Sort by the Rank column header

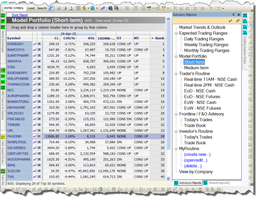point(158,38)
